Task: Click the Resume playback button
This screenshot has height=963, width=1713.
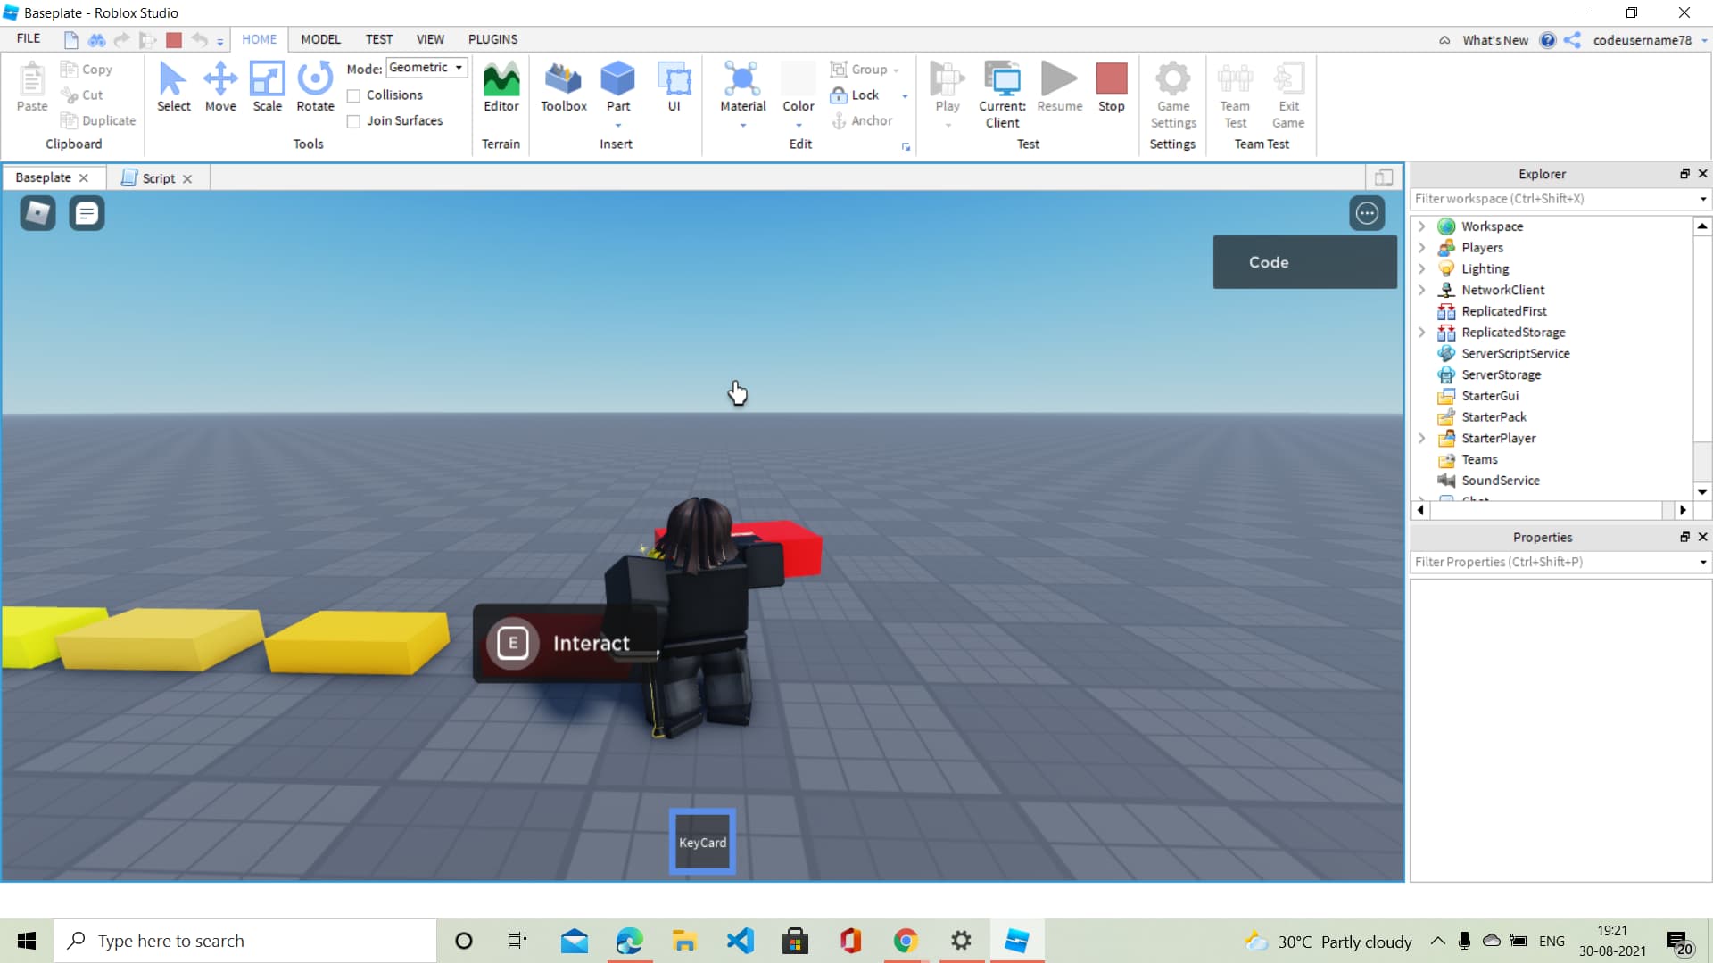Action: coord(1059,86)
